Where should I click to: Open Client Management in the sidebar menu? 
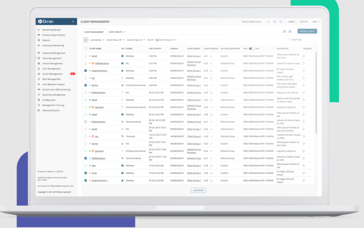[x=52, y=58]
